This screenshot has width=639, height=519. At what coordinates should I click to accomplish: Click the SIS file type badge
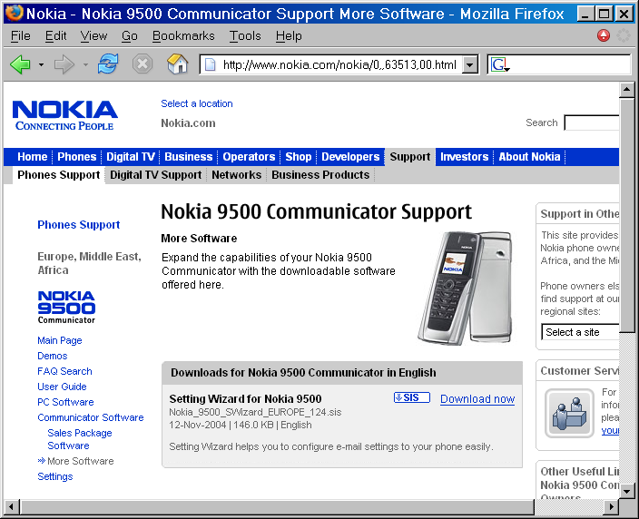(412, 397)
